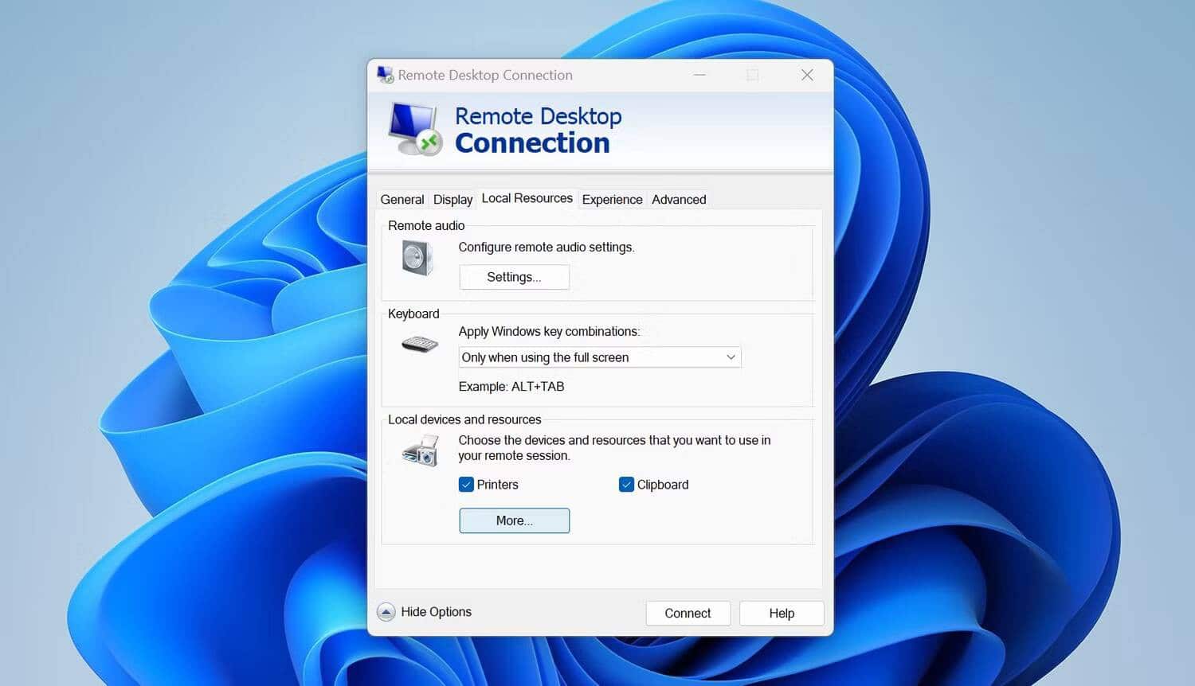Click the More button for devices
Screen dimensions: 1195x686
514,520
